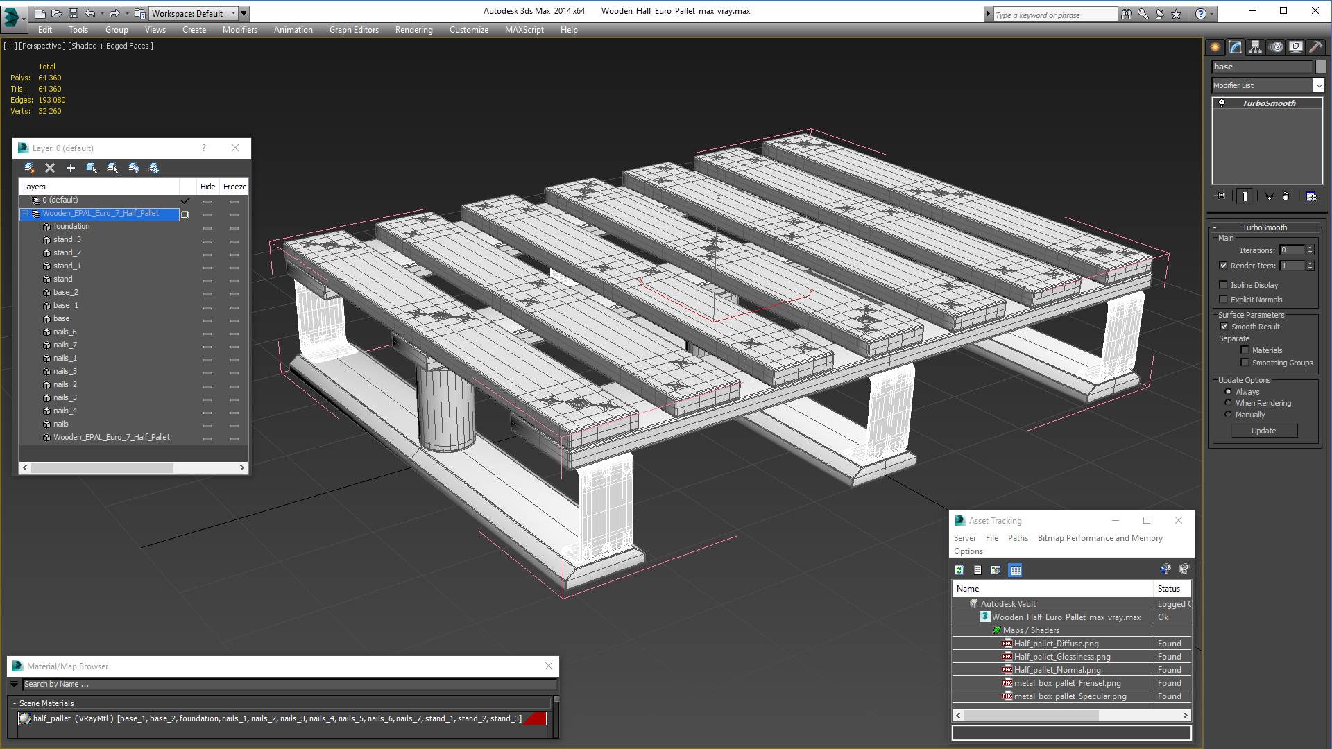1332x749 pixels.
Task: Open quick access toolbar customize dropdown
Action: pos(244,13)
